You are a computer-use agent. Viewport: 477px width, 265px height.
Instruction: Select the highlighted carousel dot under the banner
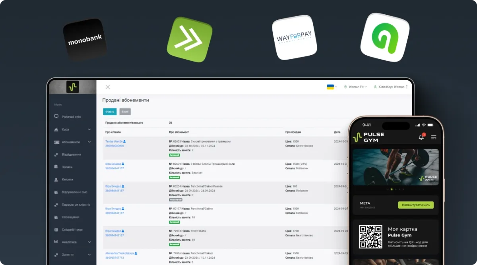(392, 189)
